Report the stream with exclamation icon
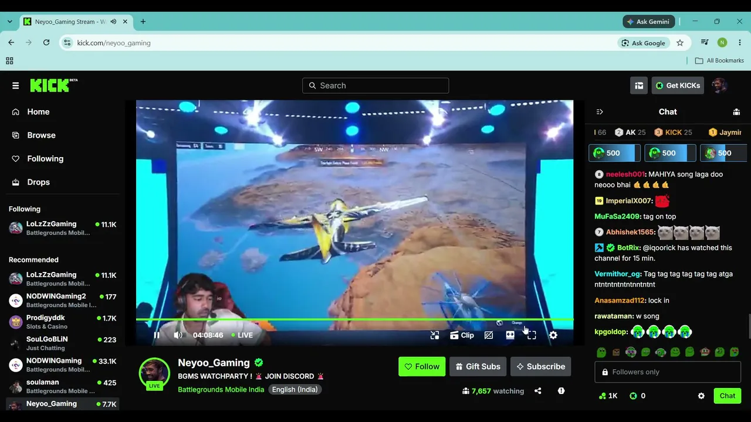 561,391
